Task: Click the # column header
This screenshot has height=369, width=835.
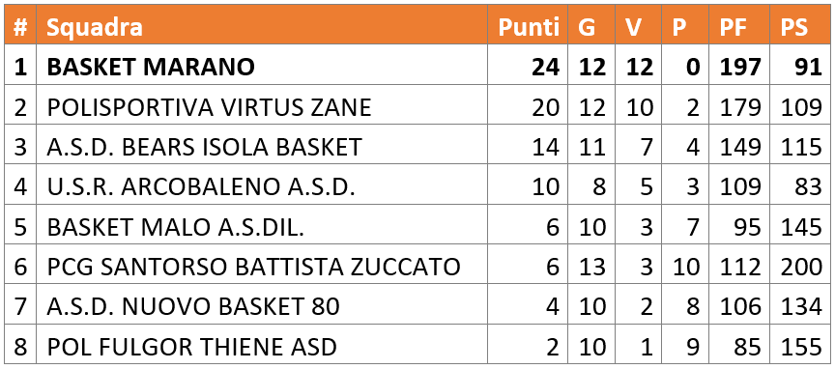Action: [20, 27]
